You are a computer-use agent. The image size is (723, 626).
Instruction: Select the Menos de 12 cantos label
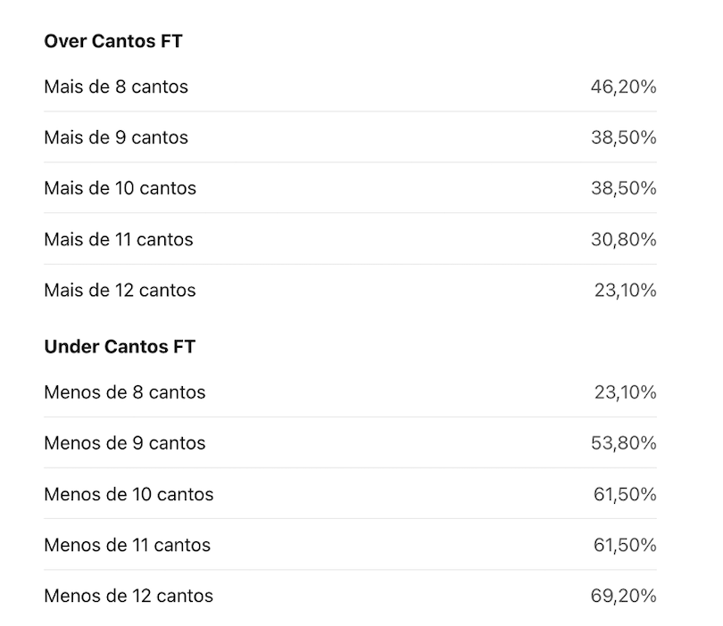pos(129,596)
